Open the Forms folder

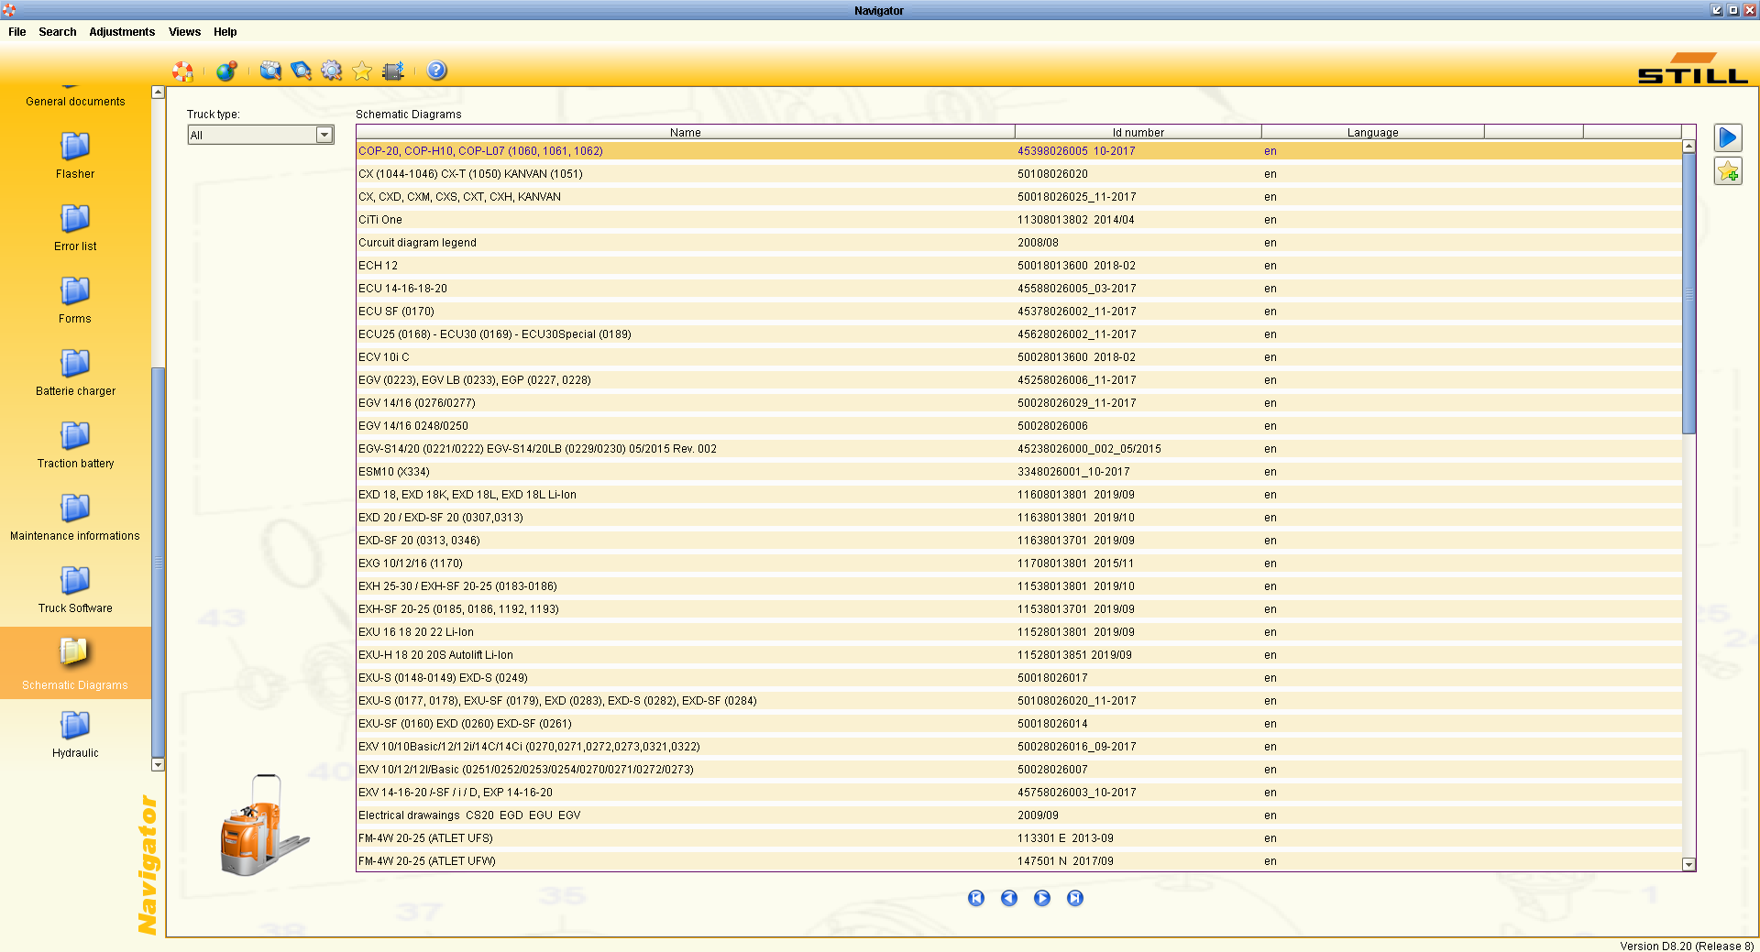[75, 300]
